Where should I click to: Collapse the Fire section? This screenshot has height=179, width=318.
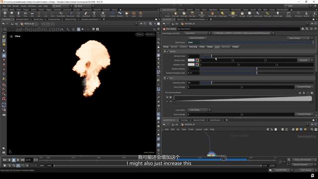[165, 78]
